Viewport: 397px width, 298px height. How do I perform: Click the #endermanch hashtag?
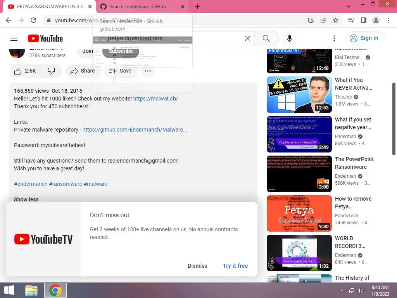(x=31, y=184)
